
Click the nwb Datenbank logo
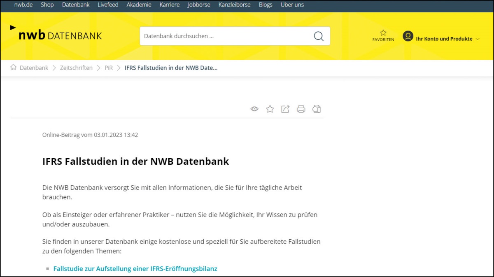tap(56, 35)
